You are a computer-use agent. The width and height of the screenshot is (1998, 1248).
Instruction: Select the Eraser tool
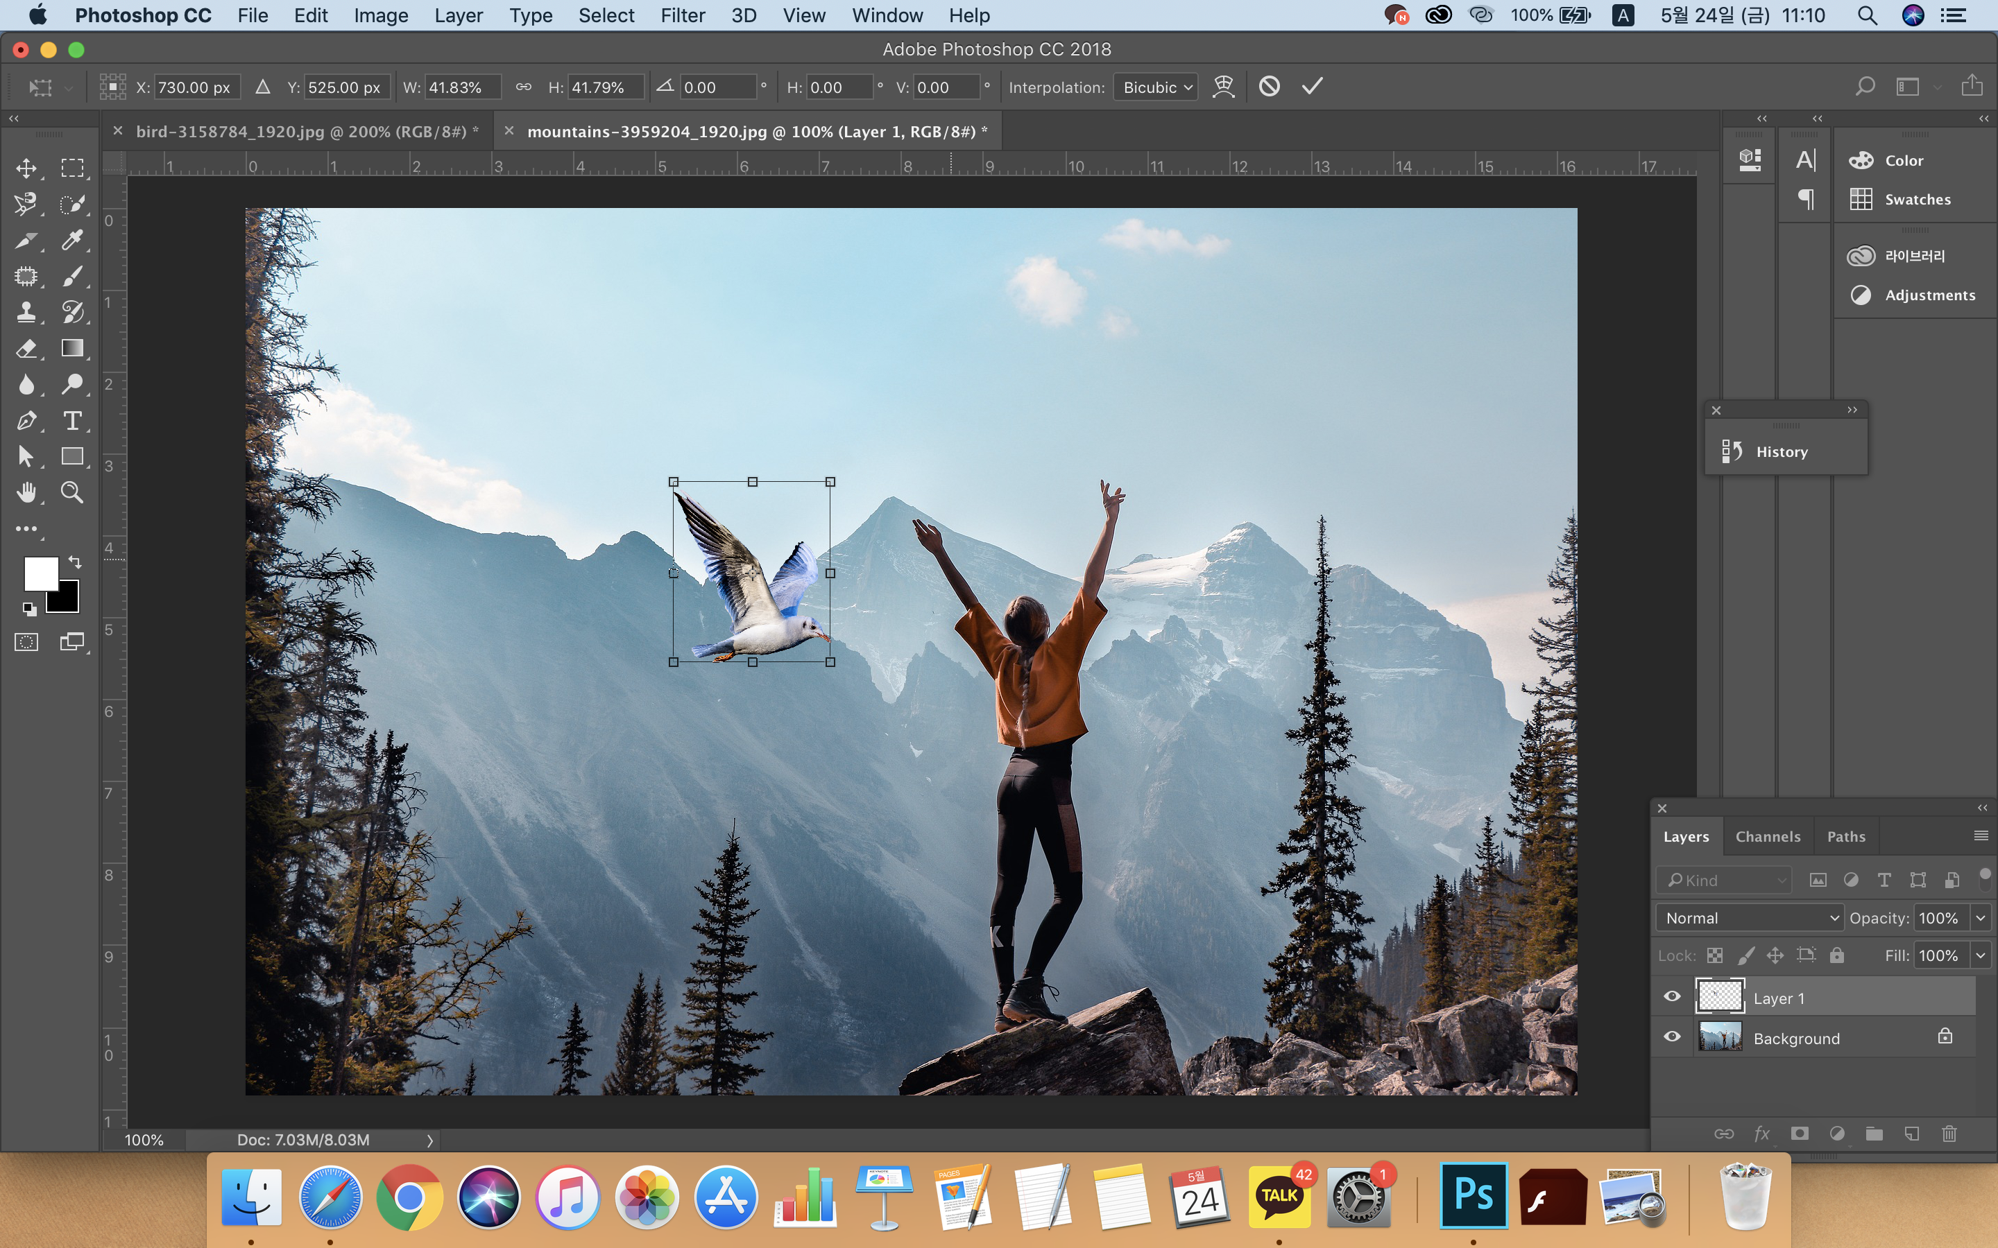pos(26,348)
